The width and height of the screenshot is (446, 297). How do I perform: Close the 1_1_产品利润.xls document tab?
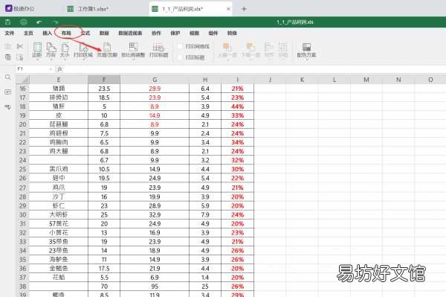pyautogui.click(x=228, y=9)
